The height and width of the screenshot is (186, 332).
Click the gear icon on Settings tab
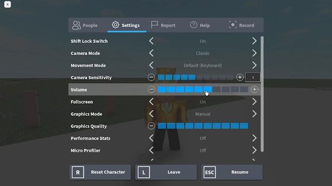click(x=116, y=25)
